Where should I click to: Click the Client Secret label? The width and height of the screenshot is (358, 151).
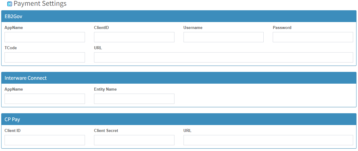pyautogui.click(x=106, y=131)
